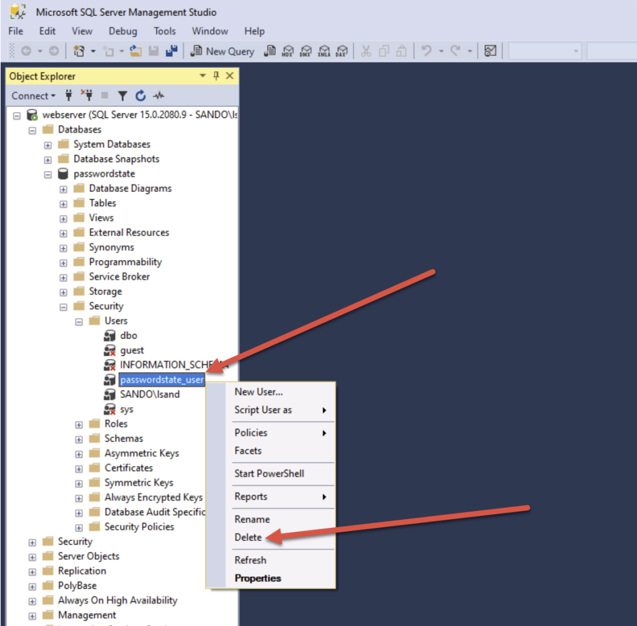Collapse the Users folder

pos(79,322)
